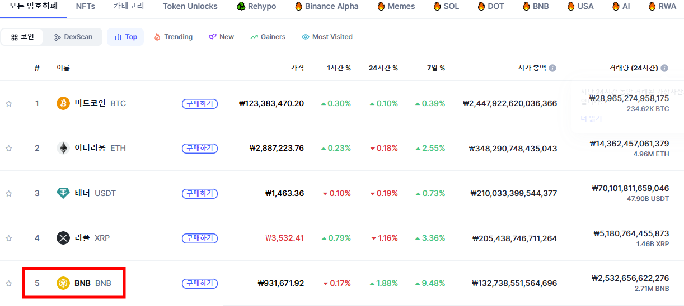Switch to DexScan view

(73, 37)
